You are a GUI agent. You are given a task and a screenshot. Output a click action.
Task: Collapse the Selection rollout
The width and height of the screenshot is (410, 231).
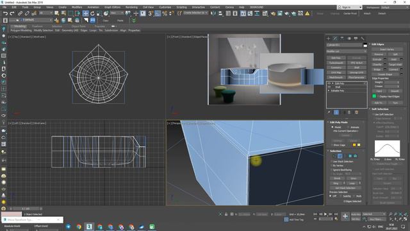coord(335,151)
